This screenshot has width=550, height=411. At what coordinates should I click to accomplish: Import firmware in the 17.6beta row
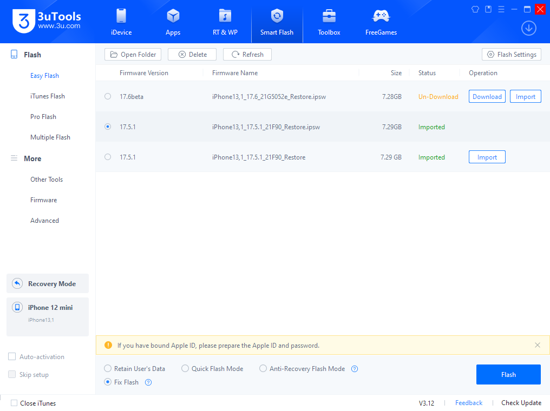click(x=526, y=96)
